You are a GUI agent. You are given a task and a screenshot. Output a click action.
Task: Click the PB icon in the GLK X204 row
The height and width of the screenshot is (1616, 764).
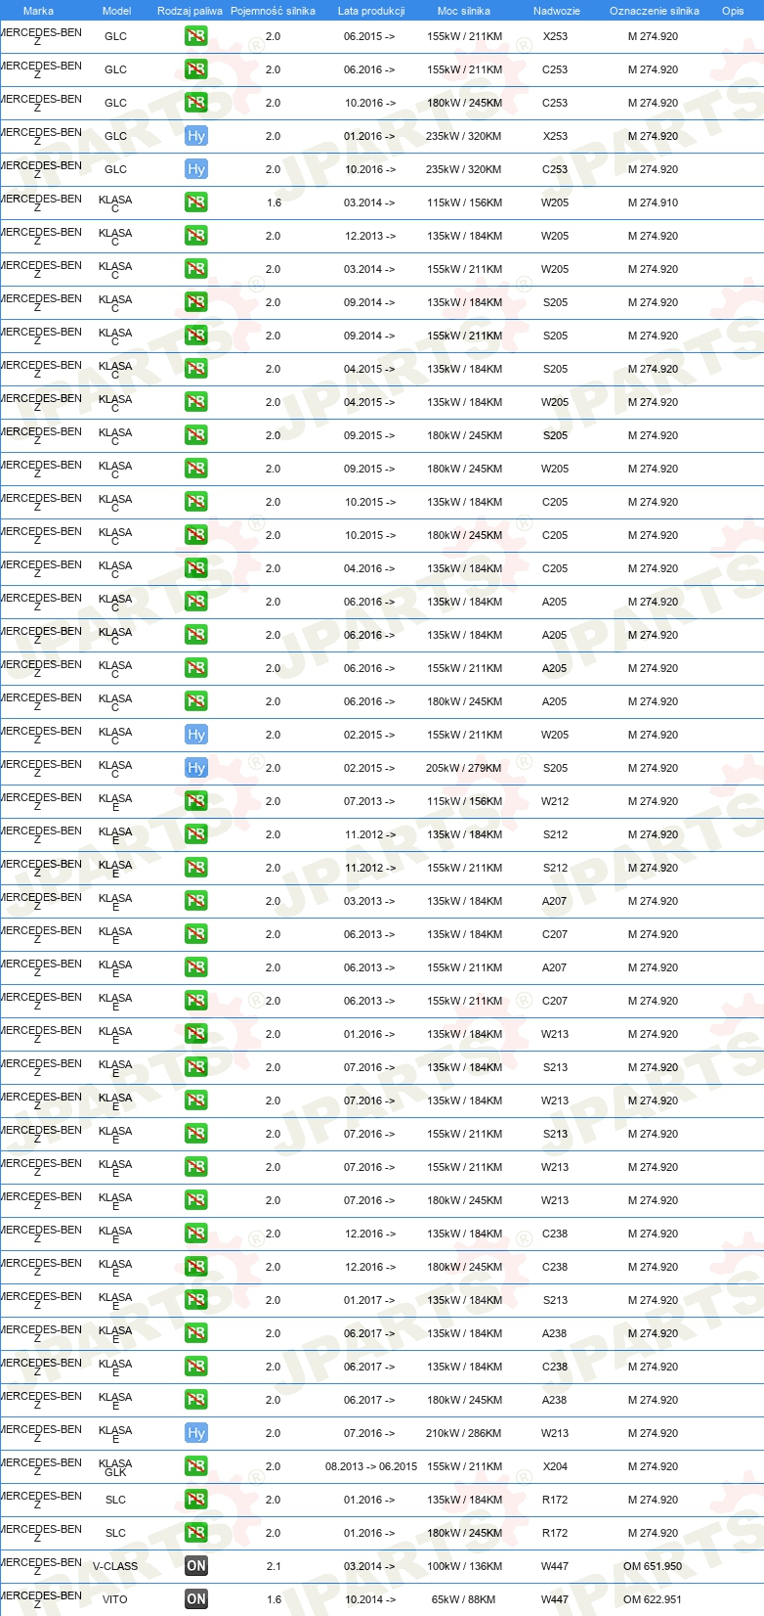pos(196,1467)
